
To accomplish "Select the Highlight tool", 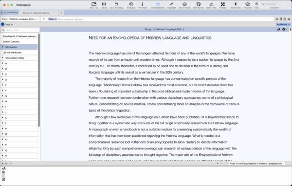I will (x=171, y=5).
